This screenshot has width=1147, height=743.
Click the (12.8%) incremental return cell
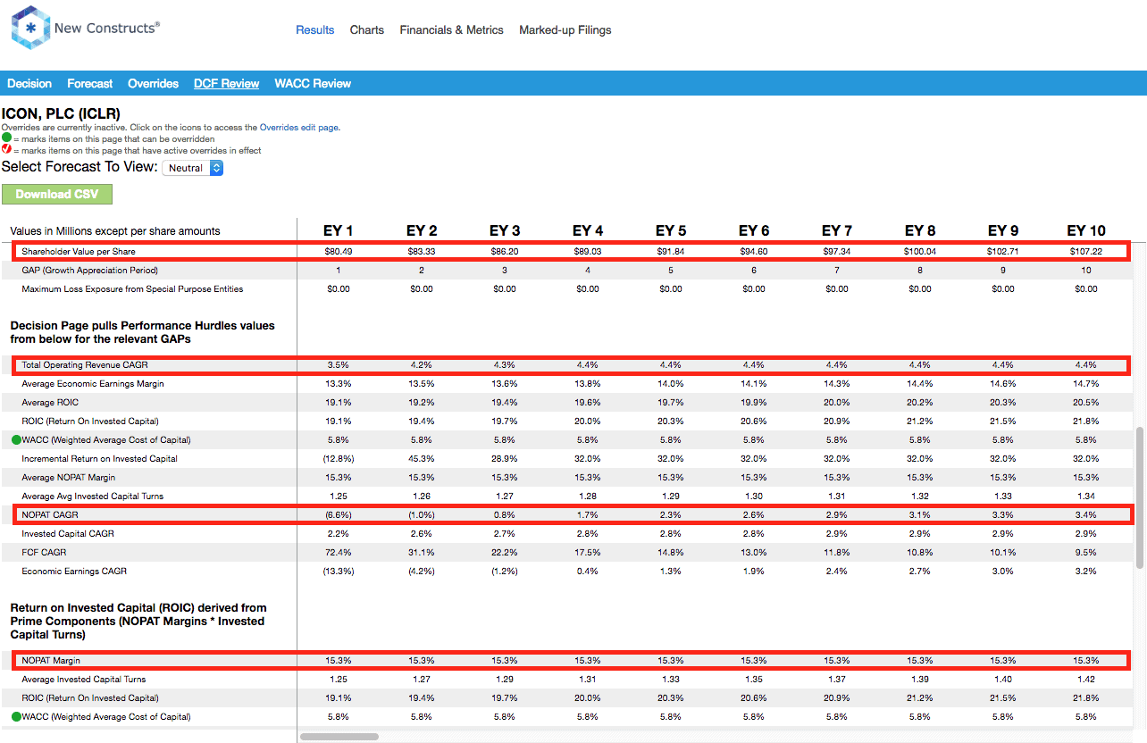coord(339,458)
